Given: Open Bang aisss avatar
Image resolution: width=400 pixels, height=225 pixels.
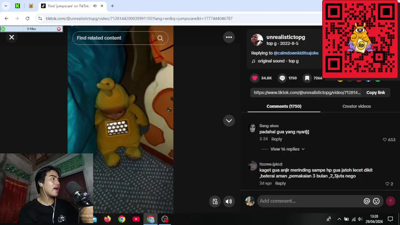Looking at the screenshot, I should click(252, 128).
